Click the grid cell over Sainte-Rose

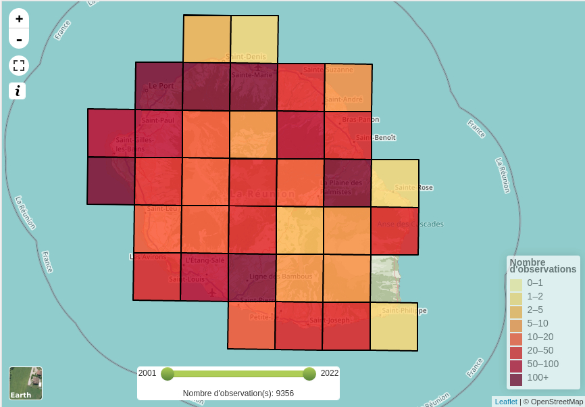[395, 183]
